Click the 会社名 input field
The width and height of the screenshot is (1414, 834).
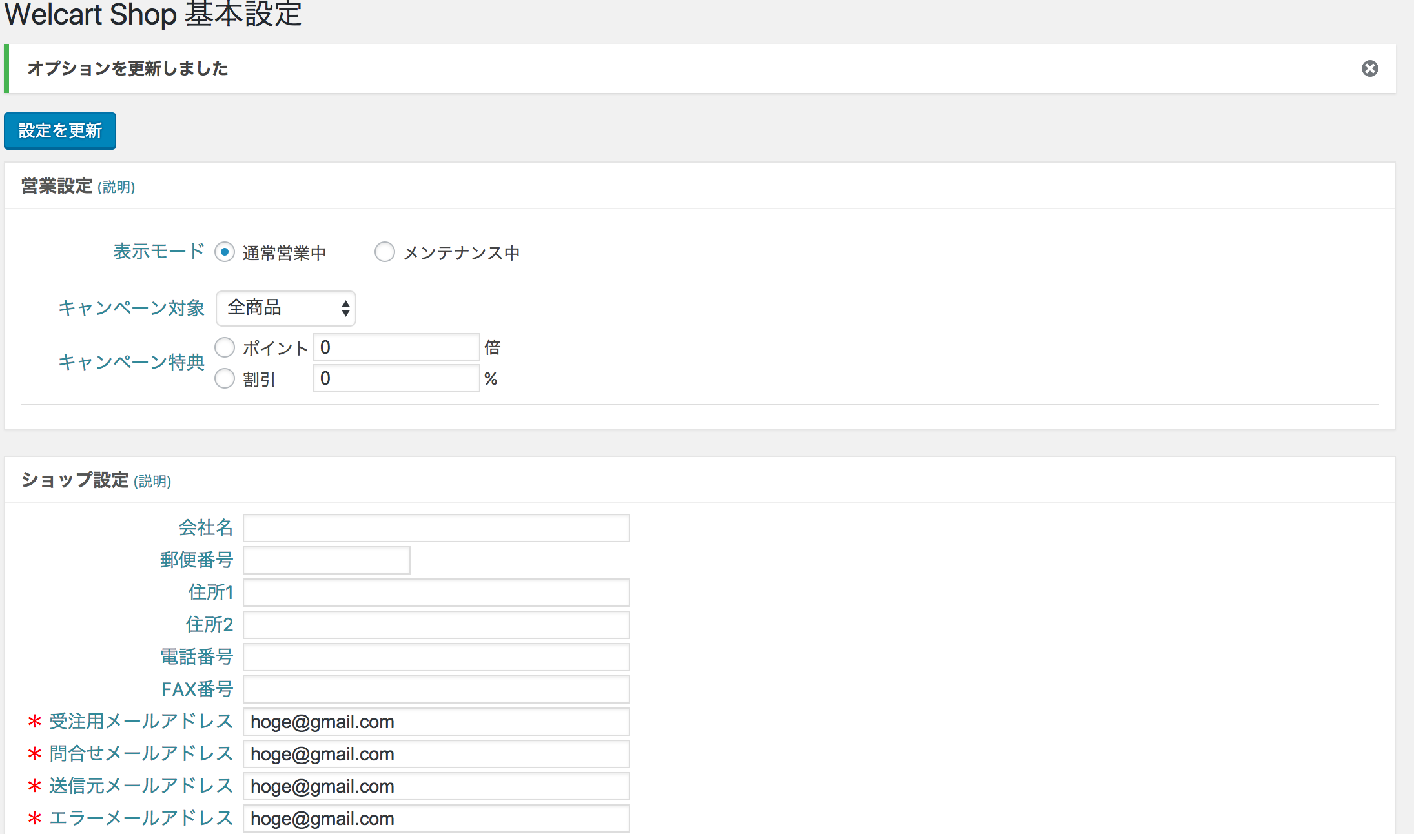click(436, 528)
